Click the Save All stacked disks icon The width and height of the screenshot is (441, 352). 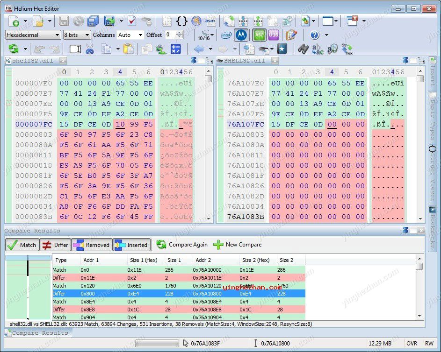click(93, 21)
